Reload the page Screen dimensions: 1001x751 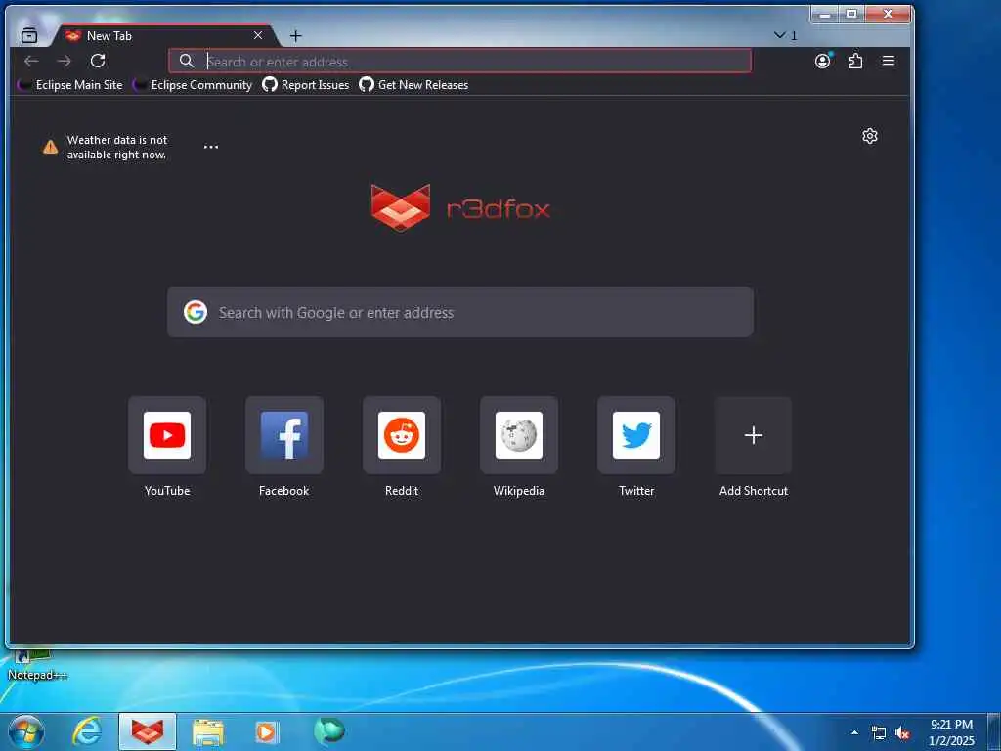click(x=98, y=61)
